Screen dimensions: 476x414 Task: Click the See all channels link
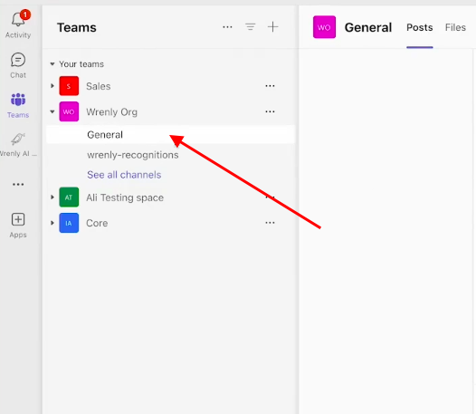click(124, 175)
